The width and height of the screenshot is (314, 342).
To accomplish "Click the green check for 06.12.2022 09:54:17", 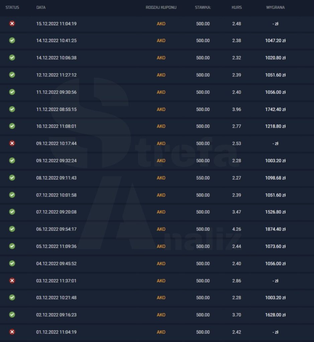I will point(12,229).
